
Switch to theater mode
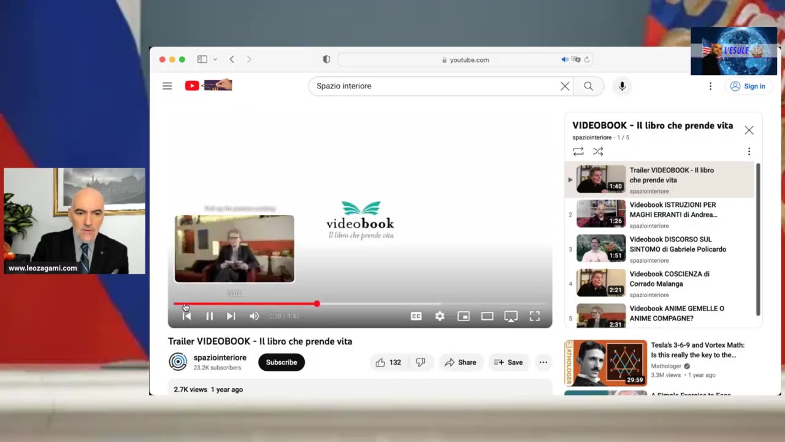point(487,316)
